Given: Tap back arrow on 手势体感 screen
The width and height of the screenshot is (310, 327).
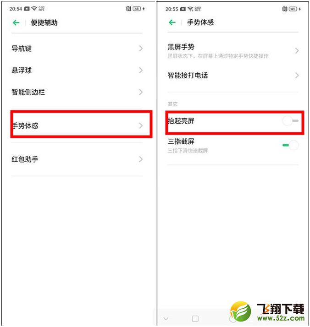Looking at the screenshot, I should coord(172,22).
